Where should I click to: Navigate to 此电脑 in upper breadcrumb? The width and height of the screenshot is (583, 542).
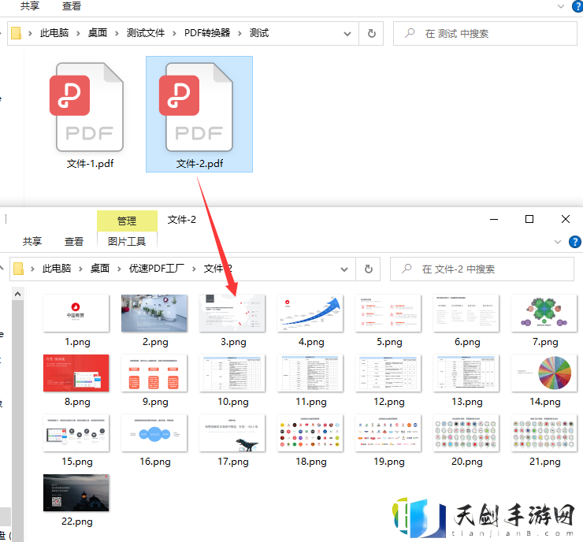click(x=54, y=33)
